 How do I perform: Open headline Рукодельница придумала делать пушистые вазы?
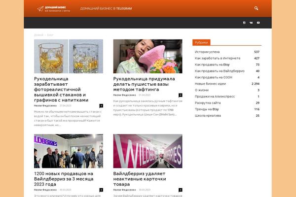coord(144,84)
